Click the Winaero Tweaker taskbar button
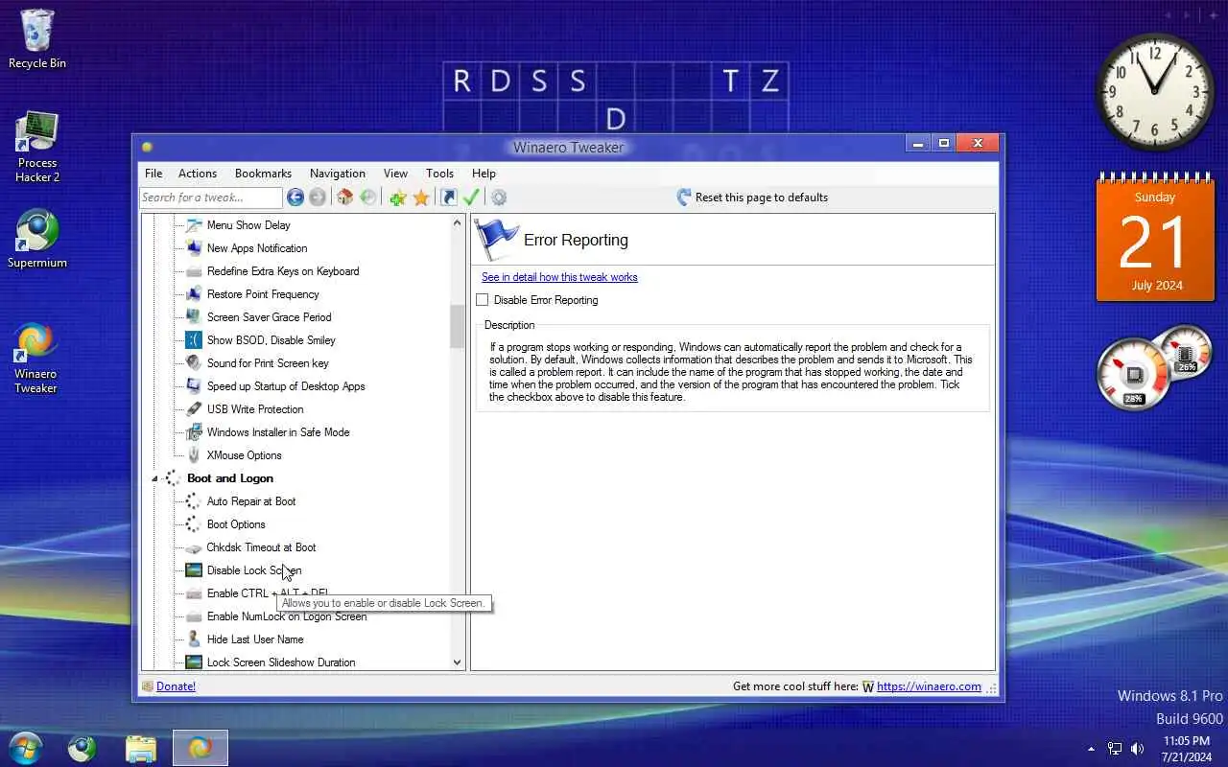The image size is (1228, 767). [201, 747]
